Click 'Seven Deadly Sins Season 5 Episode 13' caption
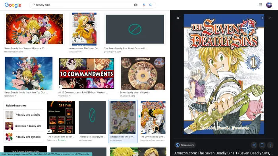Image resolution: width=278 pixels, height=156 pixels. coord(25,48)
